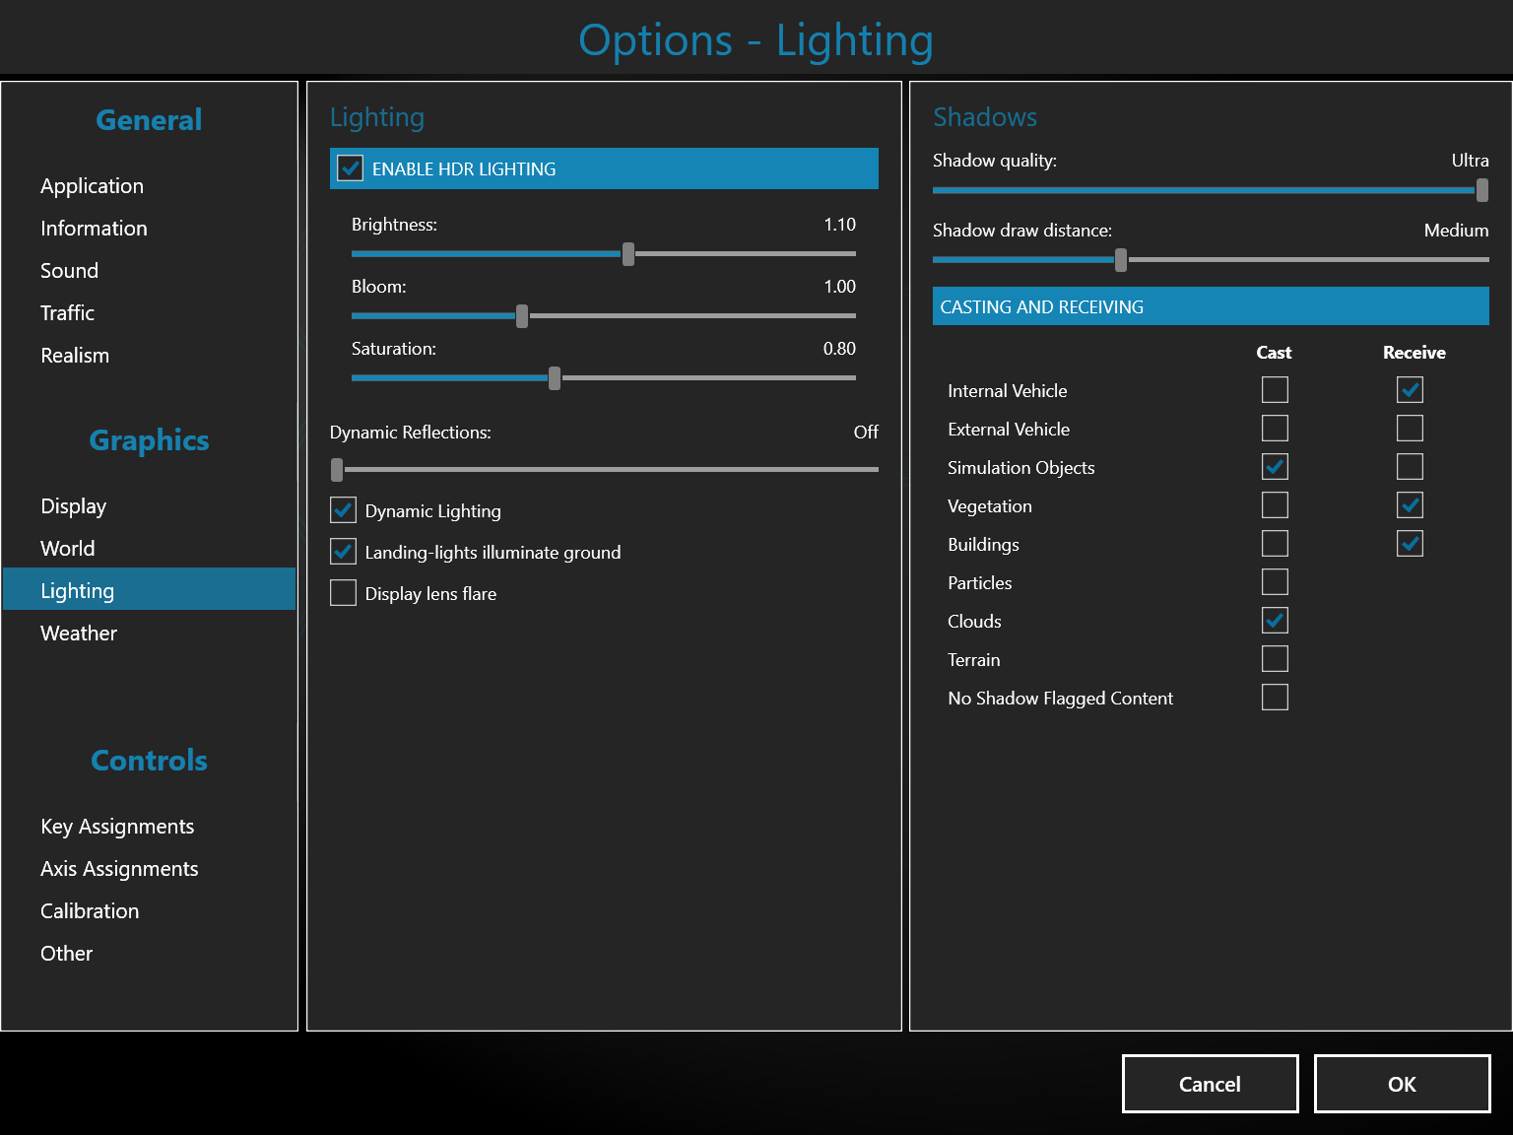
Task: Disable Cast shadows for Clouds
Action: [1275, 621]
